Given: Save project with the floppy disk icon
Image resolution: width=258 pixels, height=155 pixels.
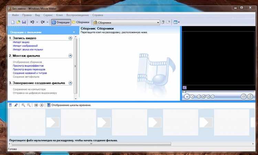Looking at the screenshot, I should [x=24, y=22].
